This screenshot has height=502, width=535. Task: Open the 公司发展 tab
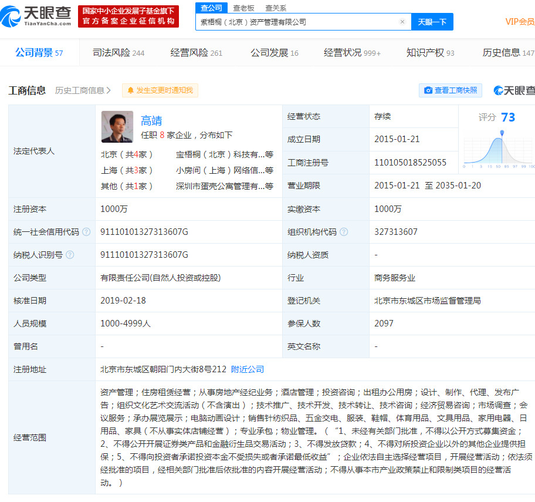(x=275, y=53)
